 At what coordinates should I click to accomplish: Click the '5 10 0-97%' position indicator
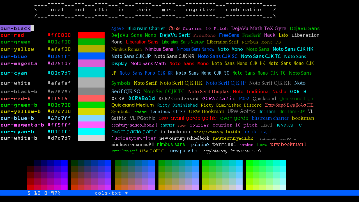(44, 193)
